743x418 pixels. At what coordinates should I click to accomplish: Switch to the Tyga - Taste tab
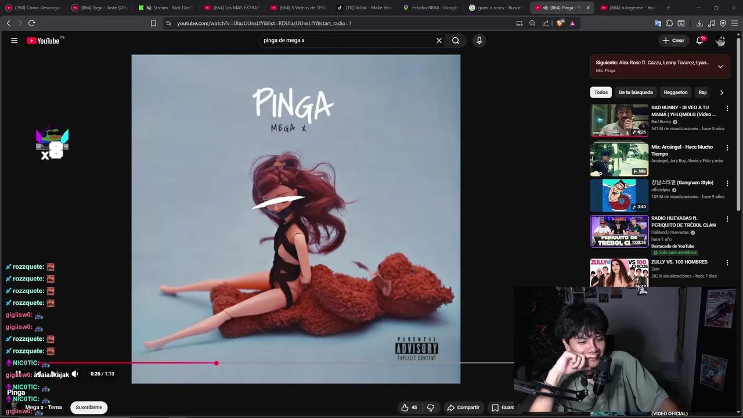[x=100, y=8]
